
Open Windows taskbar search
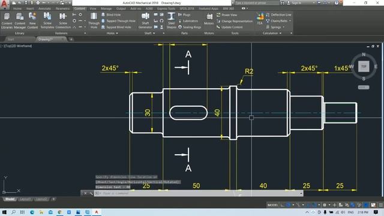[13, 212]
